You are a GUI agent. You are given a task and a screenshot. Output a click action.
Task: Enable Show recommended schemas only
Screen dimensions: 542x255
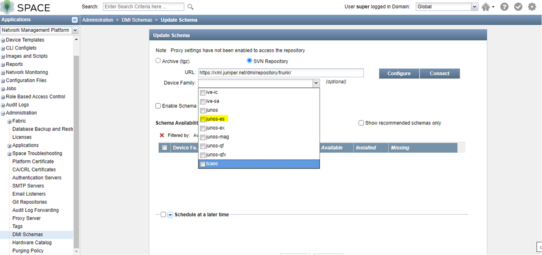[361, 123]
